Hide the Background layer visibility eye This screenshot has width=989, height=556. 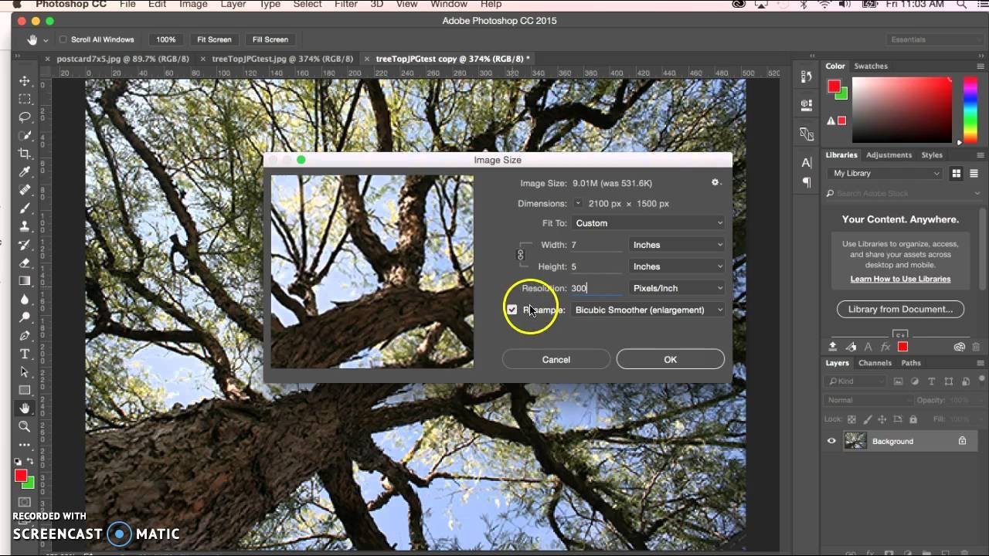pyautogui.click(x=831, y=441)
